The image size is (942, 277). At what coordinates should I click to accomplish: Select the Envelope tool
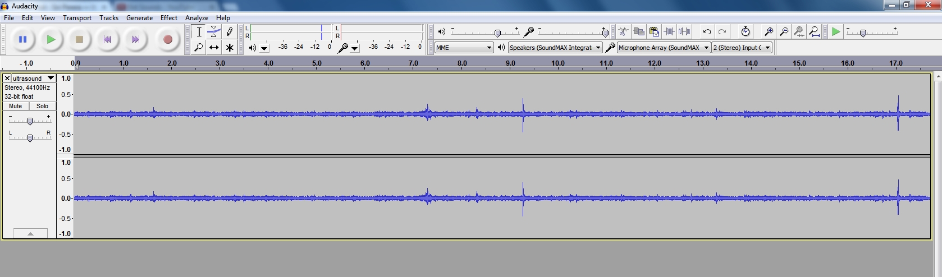pos(214,32)
